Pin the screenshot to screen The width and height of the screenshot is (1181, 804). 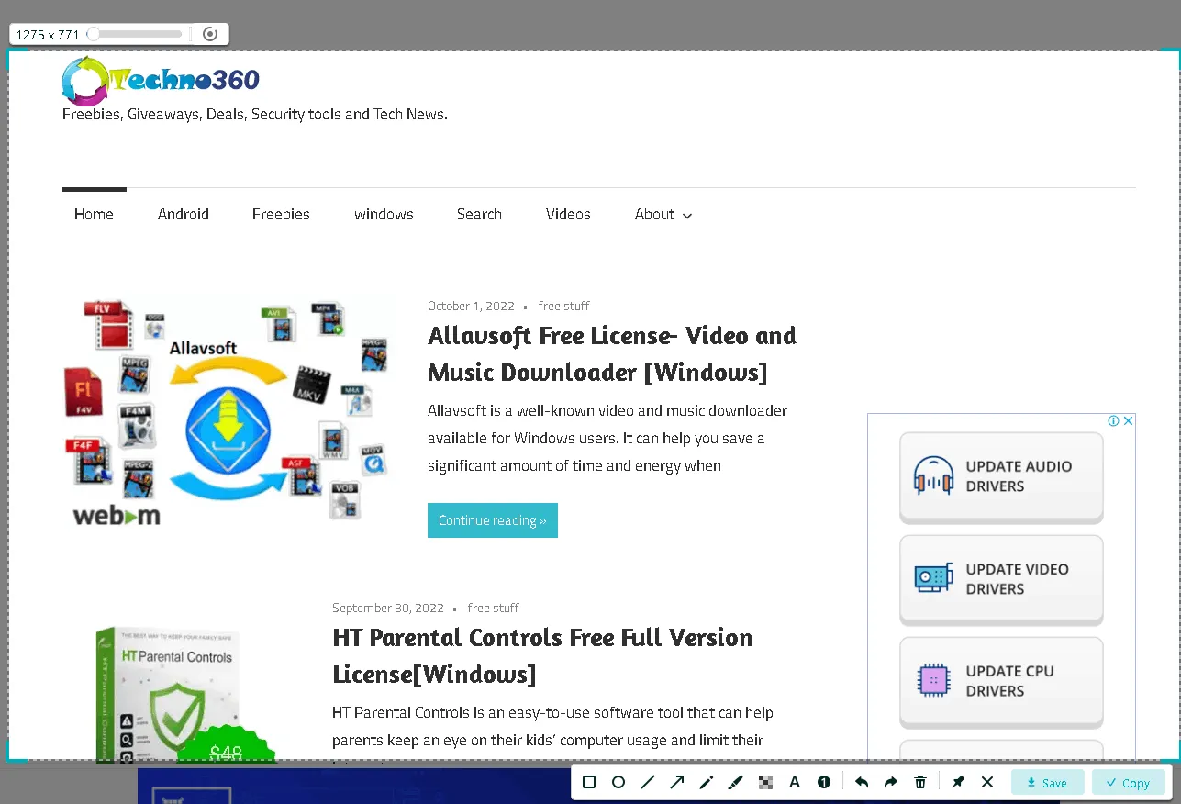pyautogui.click(x=958, y=782)
